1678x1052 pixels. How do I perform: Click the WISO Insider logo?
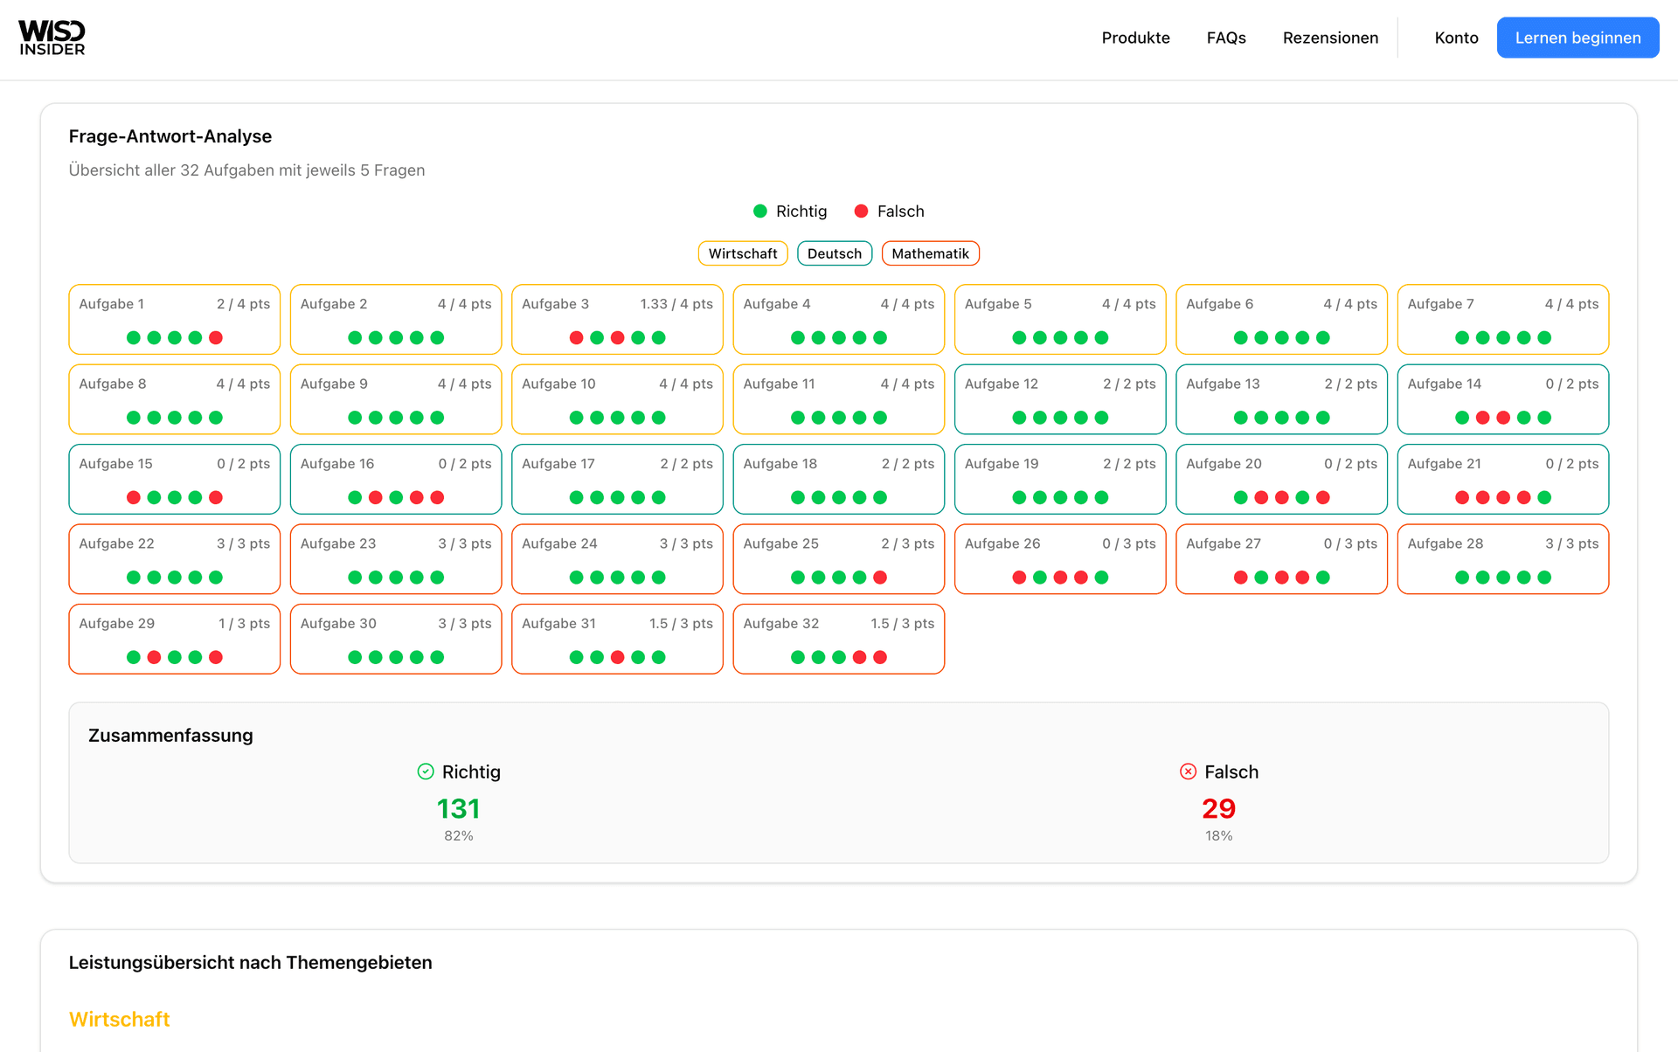tap(52, 38)
